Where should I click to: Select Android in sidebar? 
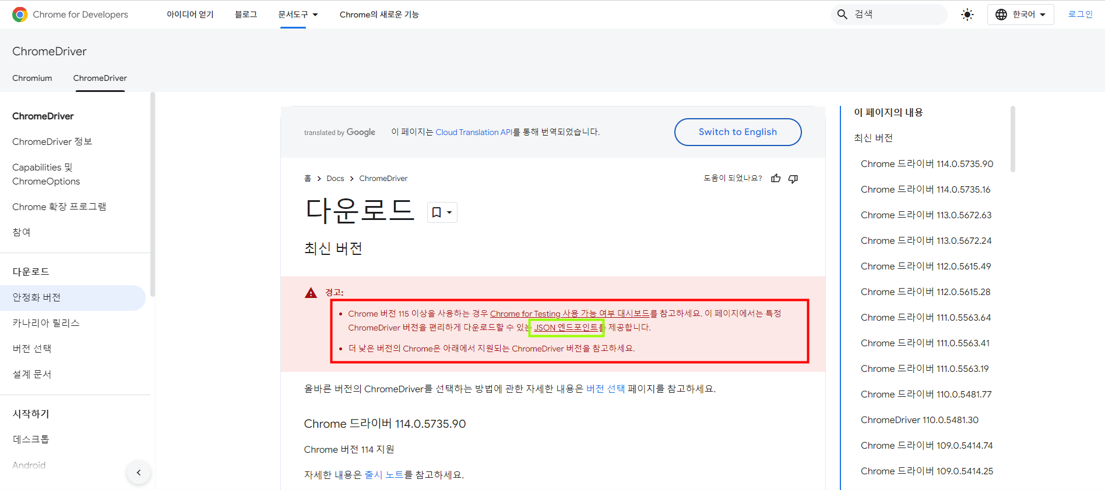pyautogui.click(x=29, y=465)
